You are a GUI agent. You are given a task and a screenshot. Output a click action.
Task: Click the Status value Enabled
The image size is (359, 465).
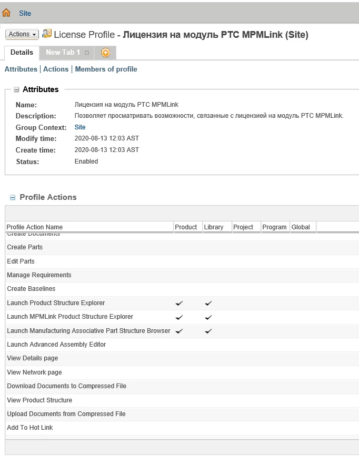(86, 161)
